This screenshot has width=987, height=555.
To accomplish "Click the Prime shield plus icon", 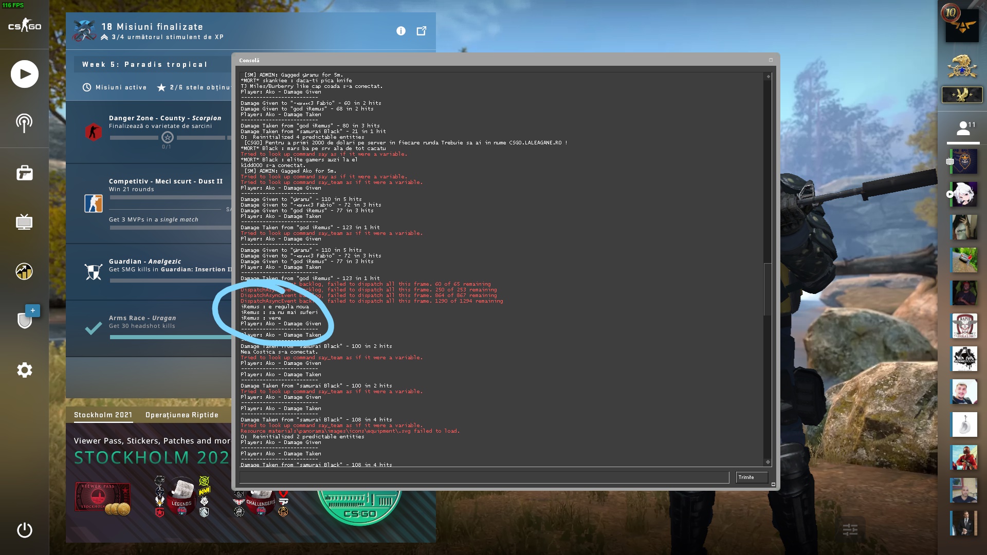I will (x=25, y=319).
